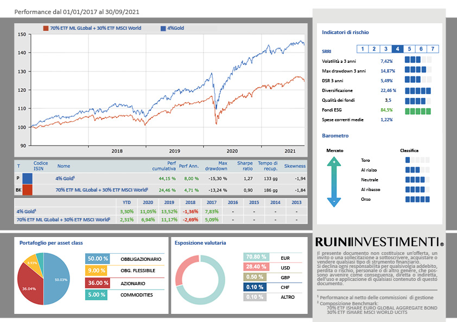Click the Al ribasso barometer rating bar

(x=417, y=189)
